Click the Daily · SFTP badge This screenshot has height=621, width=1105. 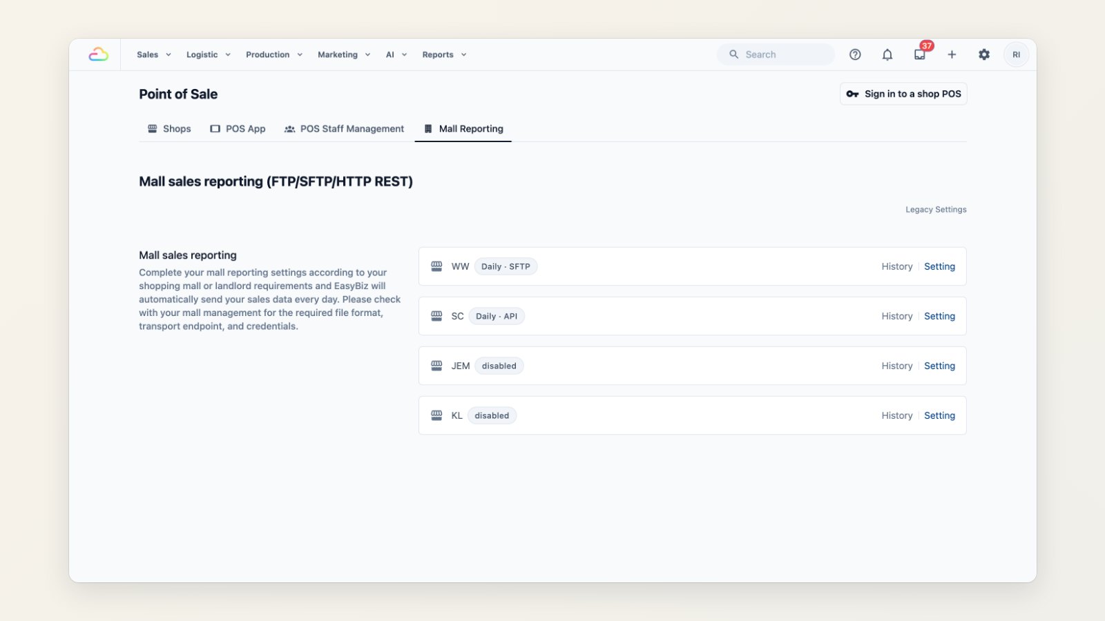(x=506, y=266)
